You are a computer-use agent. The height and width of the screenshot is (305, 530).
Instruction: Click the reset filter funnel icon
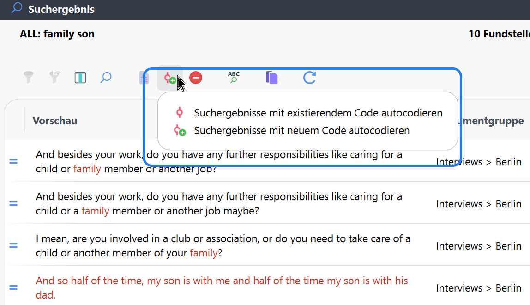tap(54, 78)
